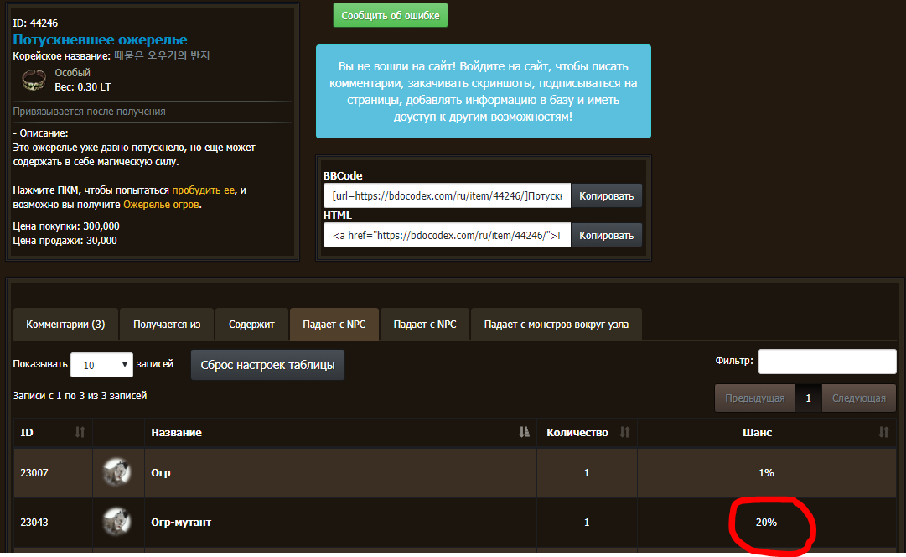Click the quantity cell in Огр-мутант row
The height and width of the screenshot is (557, 906).
(x=587, y=523)
